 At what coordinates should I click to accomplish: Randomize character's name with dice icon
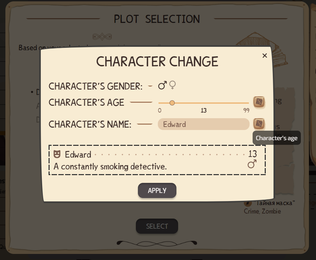(259, 124)
